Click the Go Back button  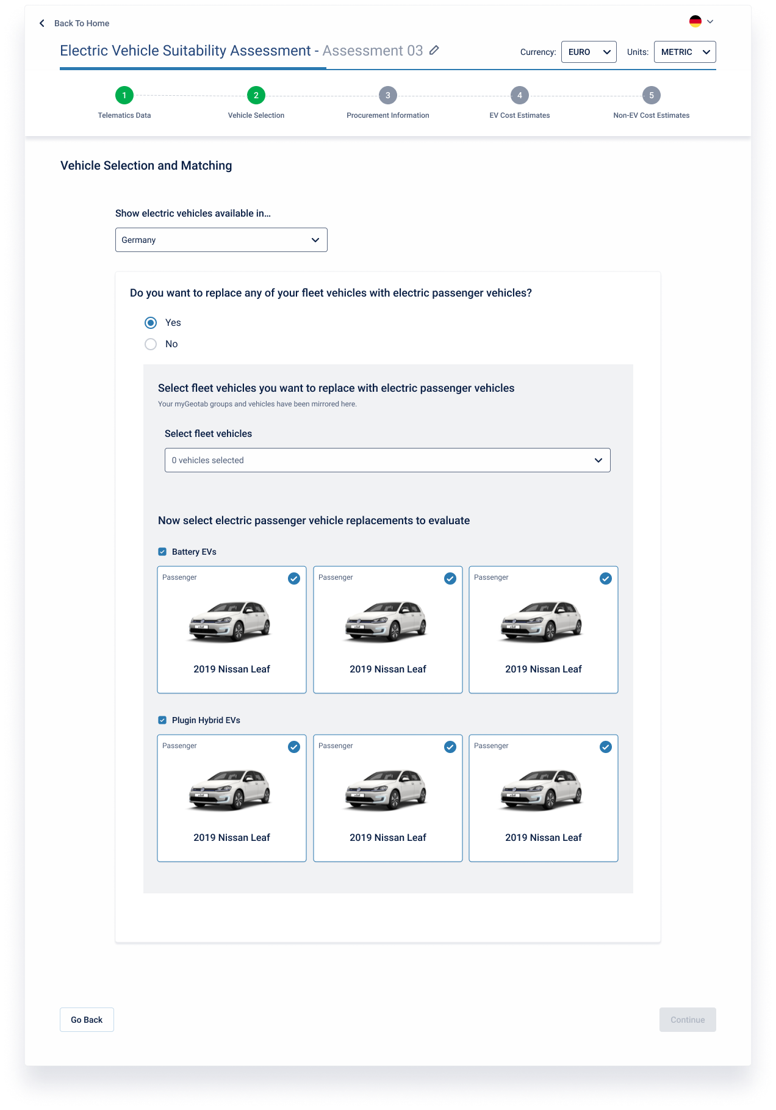pos(87,1020)
